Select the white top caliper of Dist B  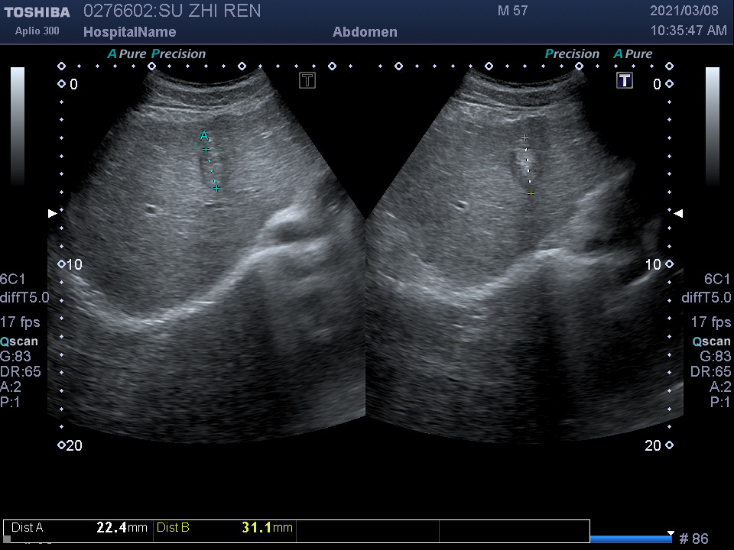(x=525, y=138)
